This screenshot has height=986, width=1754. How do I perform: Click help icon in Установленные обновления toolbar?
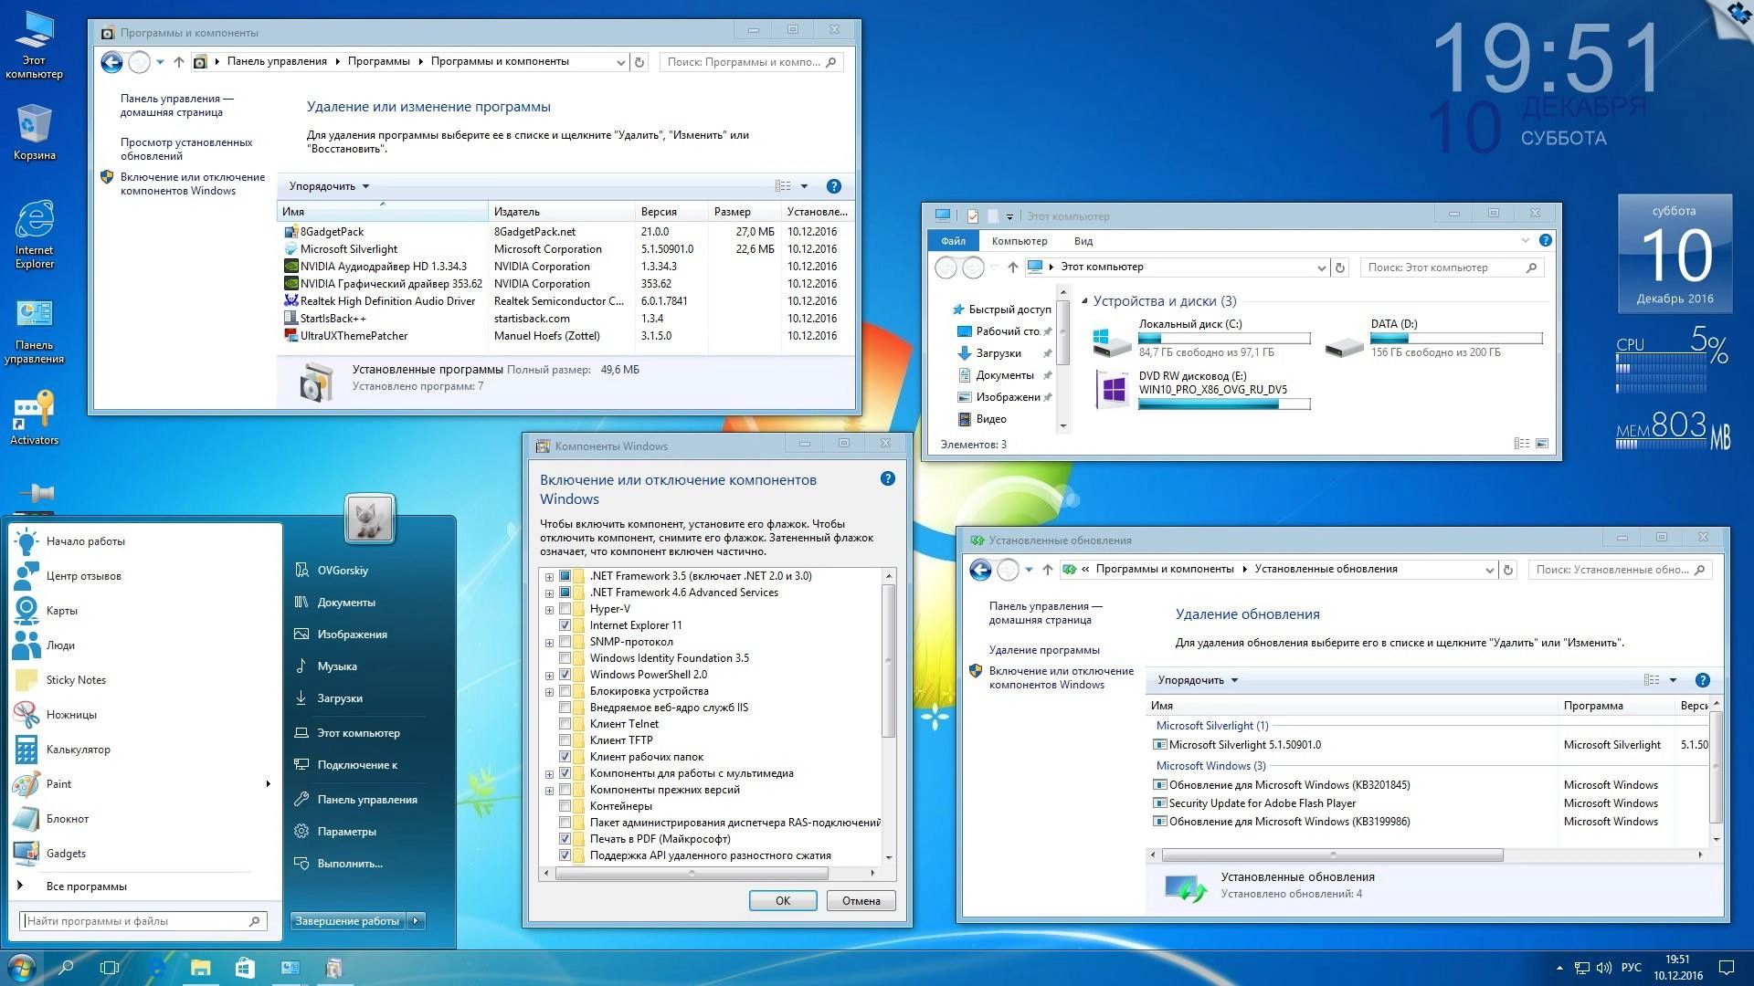[1702, 680]
